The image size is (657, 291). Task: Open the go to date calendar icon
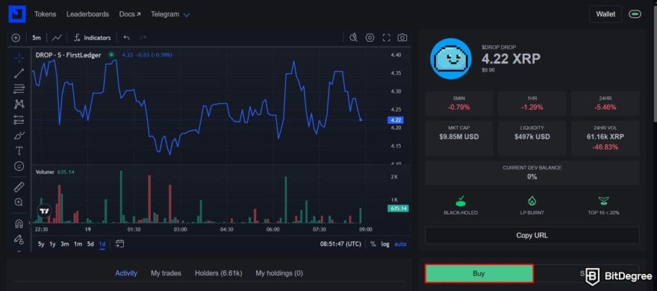point(119,244)
